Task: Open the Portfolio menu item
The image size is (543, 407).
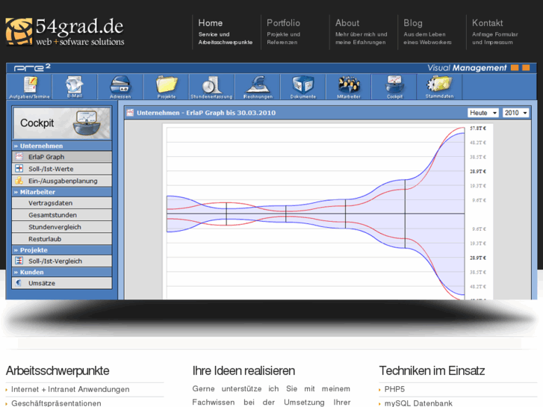Action: [x=284, y=32]
